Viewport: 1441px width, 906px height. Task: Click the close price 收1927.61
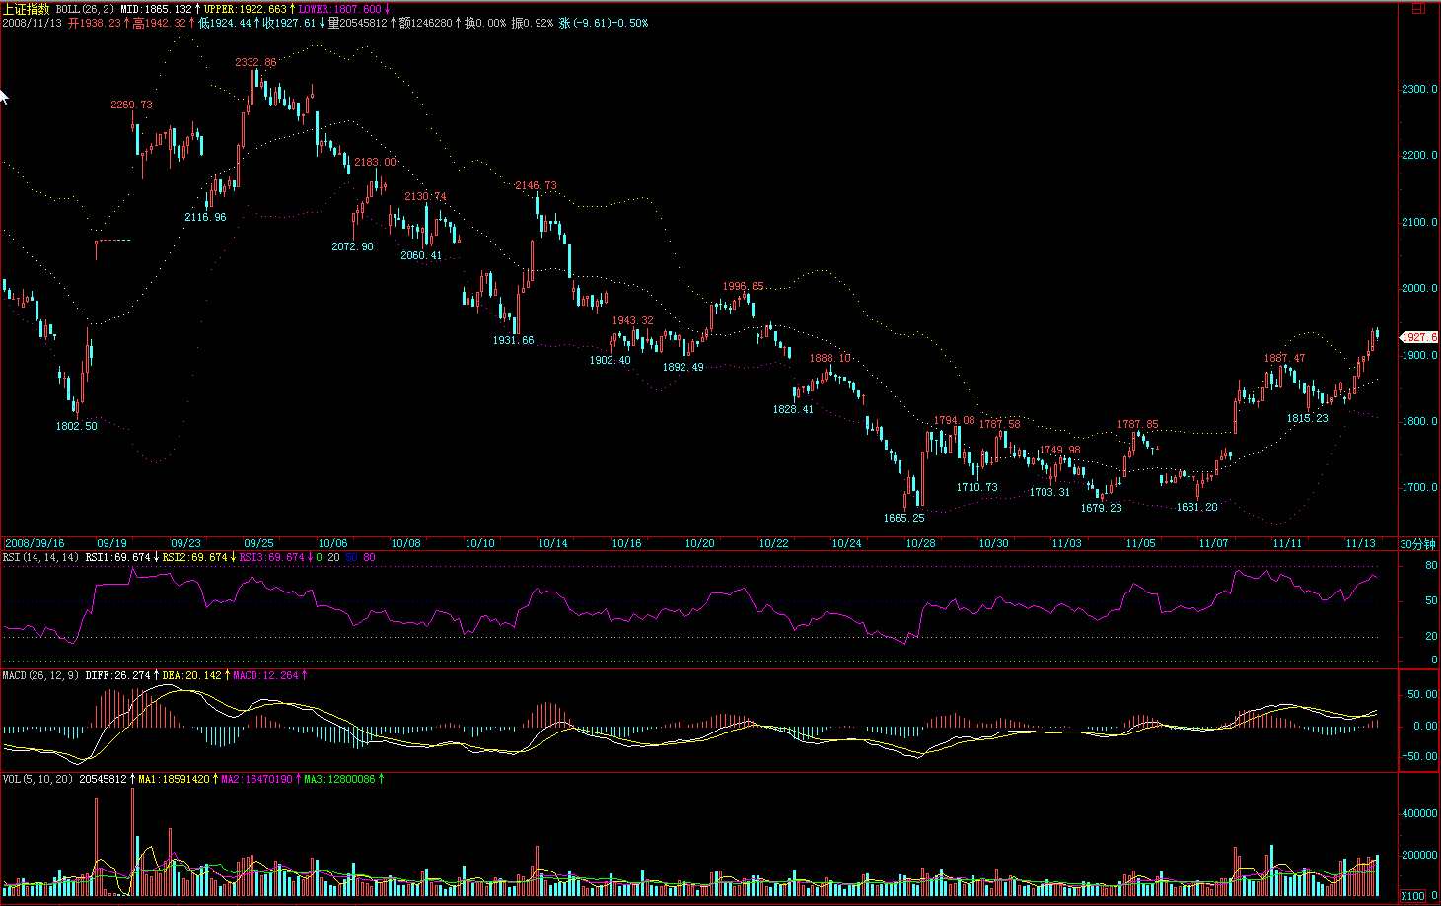point(290,23)
